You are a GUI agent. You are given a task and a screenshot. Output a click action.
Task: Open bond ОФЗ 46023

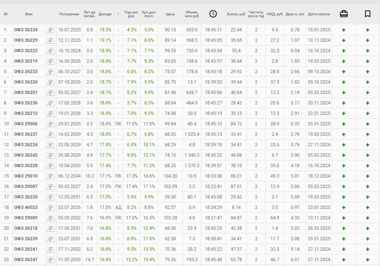click(26, 207)
